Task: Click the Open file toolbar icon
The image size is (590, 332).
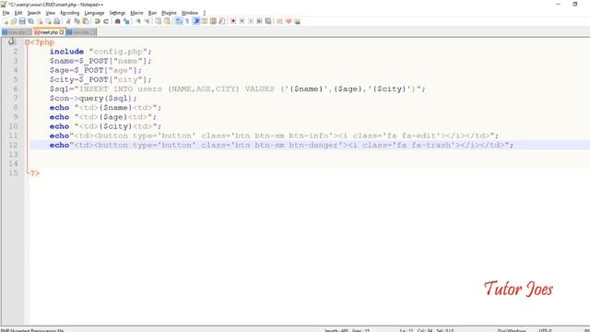Action: click(x=13, y=21)
